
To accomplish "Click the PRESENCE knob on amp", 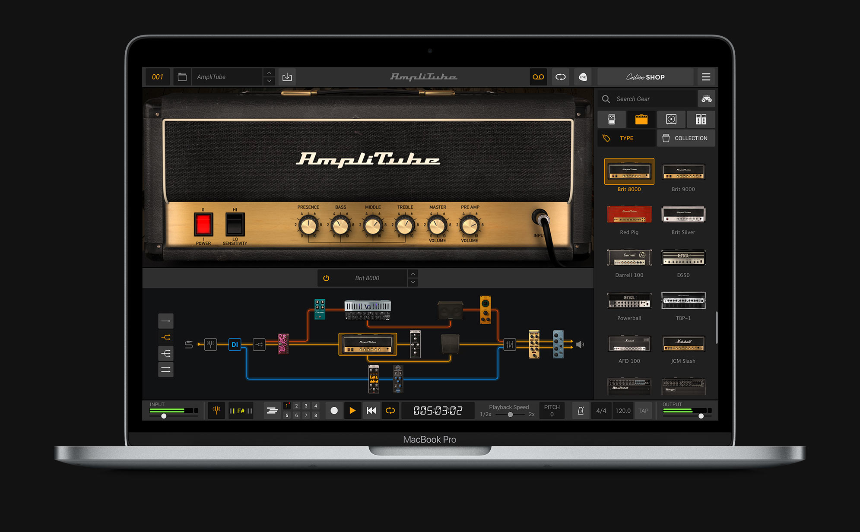I will tap(308, 225).
